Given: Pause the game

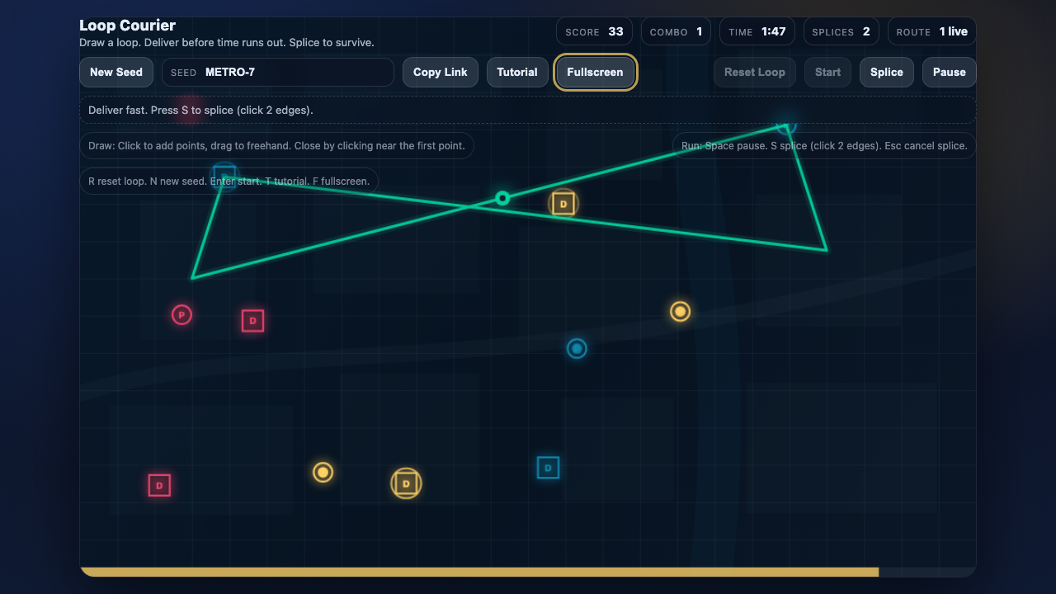Looking at the screenshot, I should pos(949,72).
